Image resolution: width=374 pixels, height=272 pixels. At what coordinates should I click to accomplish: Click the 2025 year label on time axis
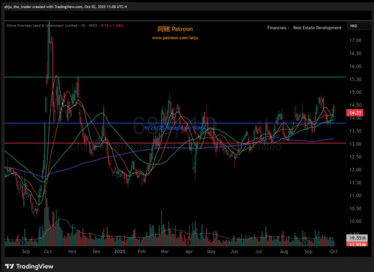pos(120,251)
